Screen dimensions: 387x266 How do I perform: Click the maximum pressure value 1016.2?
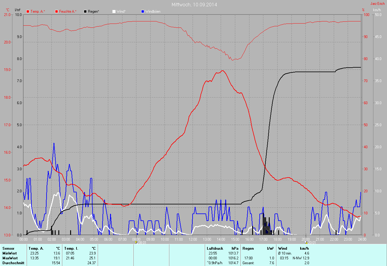(233, 258)
